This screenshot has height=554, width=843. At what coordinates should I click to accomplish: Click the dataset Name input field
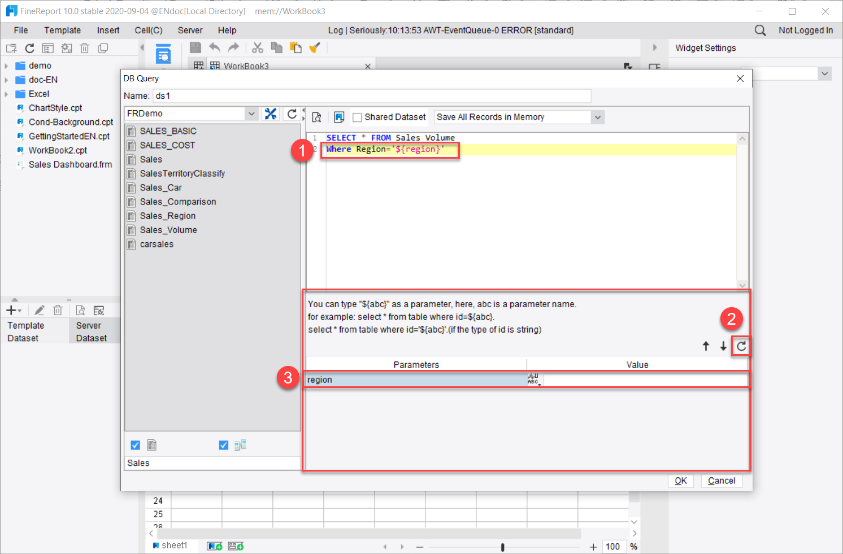click(x=372, y=96)
